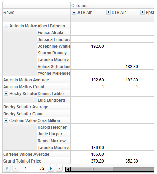Jump to the last page
This screenshot has height=174, width=157.
[59, 168]
